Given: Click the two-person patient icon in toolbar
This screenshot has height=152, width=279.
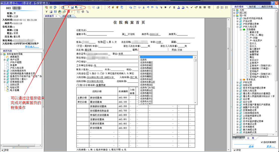Looking at the screenshot, I should point(46,7).
